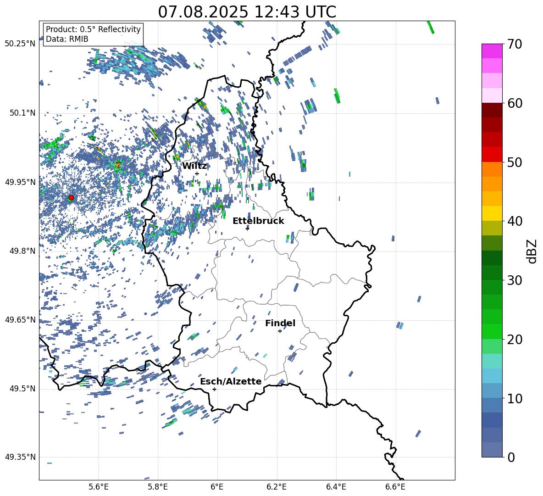
Task: Click the colorbar tick label 50
Action: 515,162
